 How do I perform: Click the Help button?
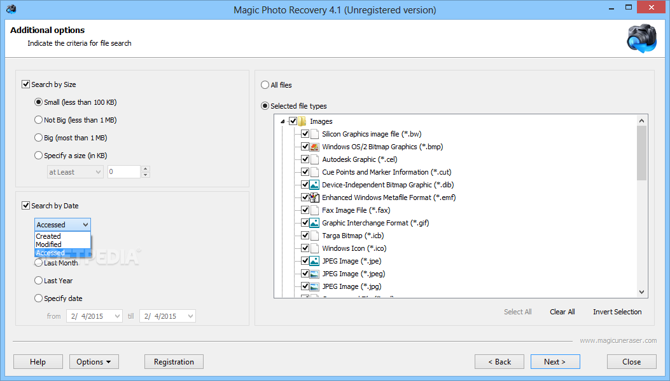[38, 362]
